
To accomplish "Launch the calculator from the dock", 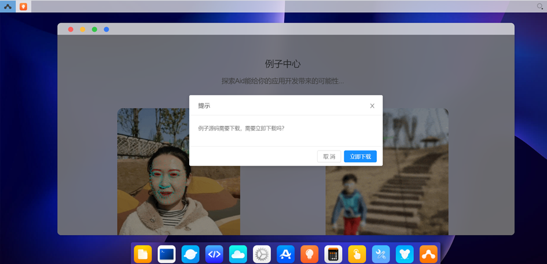I will point(333,254).
